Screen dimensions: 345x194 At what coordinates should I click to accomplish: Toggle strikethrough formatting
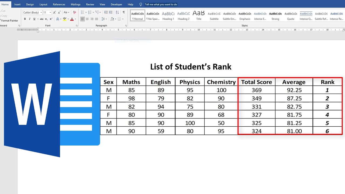(42, 19)
